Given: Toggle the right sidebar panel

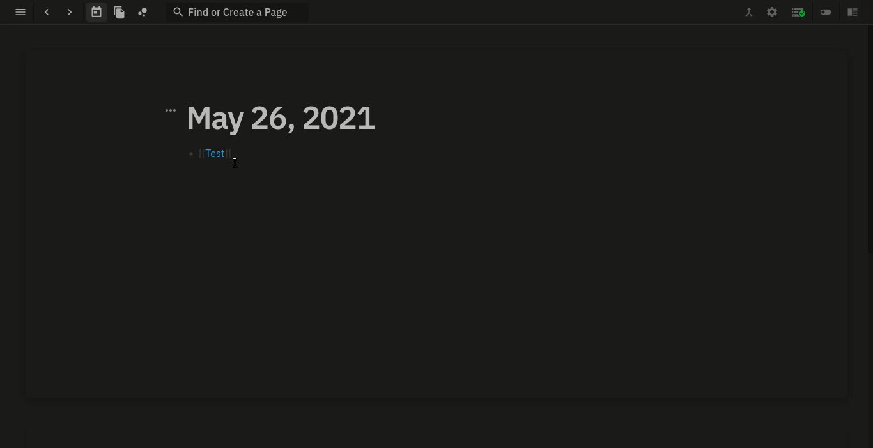Looking at the screenshot, I should (853, 12).
